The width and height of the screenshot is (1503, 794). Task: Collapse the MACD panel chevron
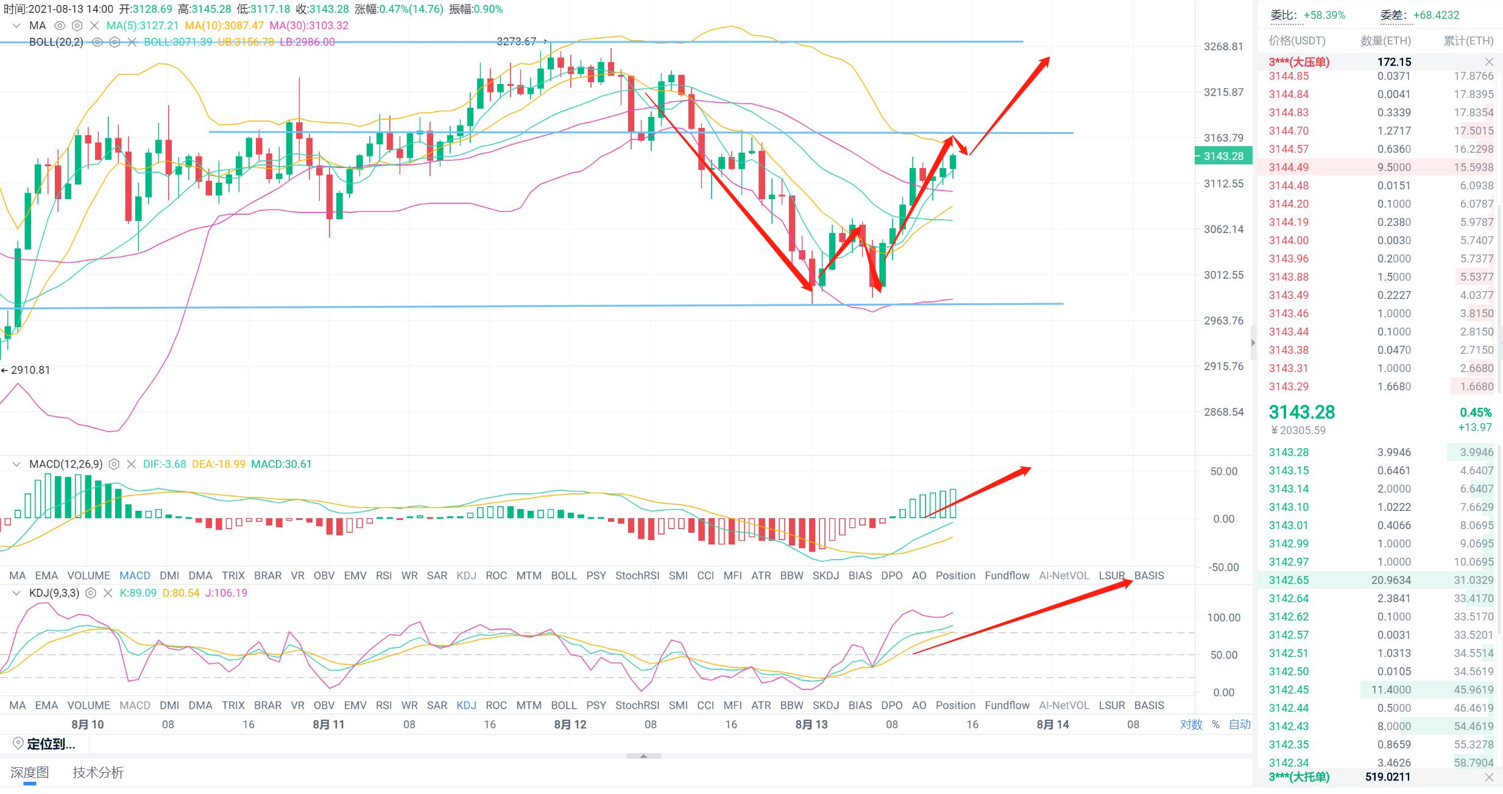coord(16,465)
